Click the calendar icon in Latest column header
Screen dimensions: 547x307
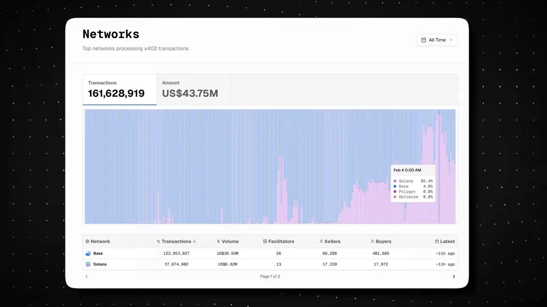click(437, 241)
